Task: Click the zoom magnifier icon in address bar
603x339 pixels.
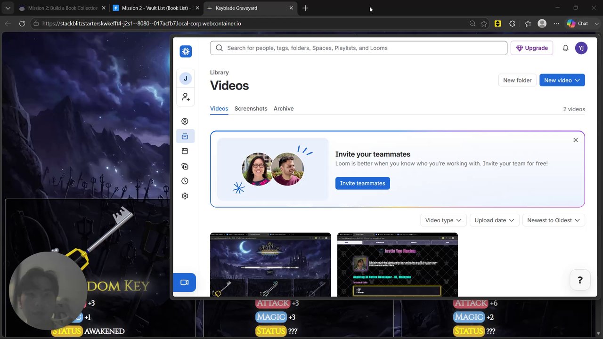Action: [x=473, y=24]
